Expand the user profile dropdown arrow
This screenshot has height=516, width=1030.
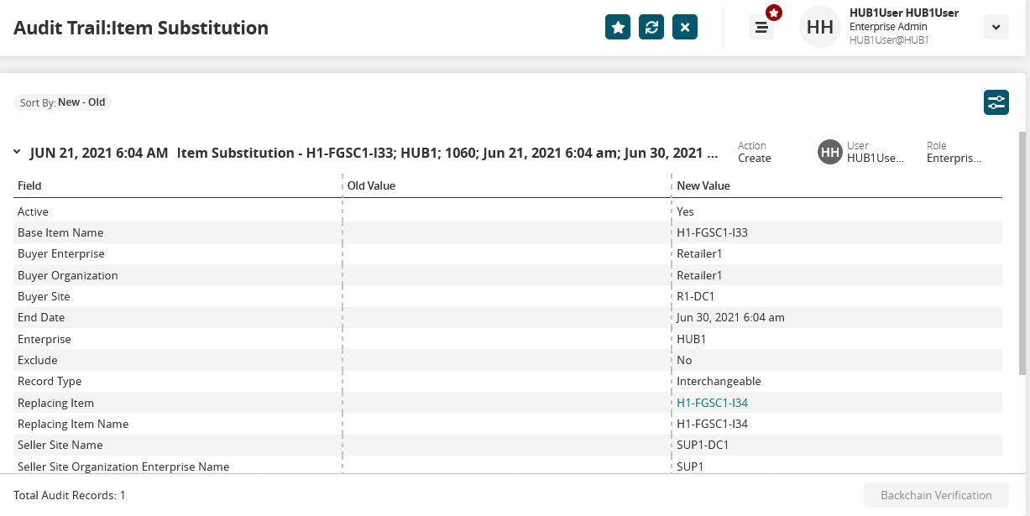pos(996,28)
